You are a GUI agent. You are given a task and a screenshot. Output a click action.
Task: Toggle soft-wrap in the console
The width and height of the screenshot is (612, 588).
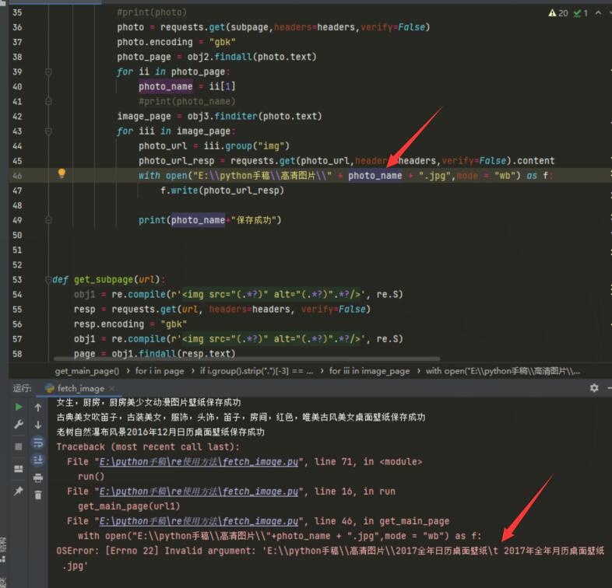38,443
